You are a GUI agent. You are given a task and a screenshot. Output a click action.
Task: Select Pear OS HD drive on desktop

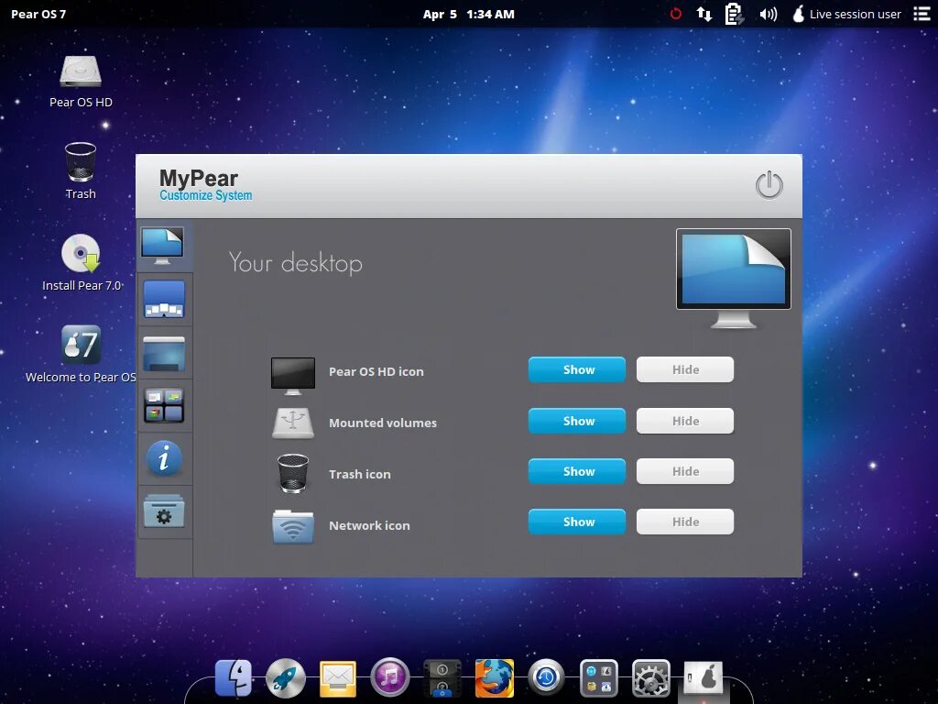coord(81,82)
